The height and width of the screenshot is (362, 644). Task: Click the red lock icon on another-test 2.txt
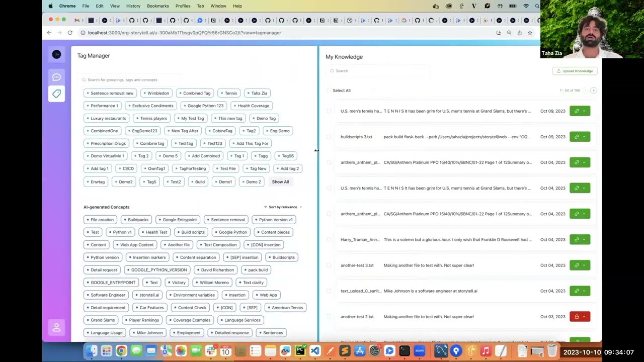coord(577,317)
